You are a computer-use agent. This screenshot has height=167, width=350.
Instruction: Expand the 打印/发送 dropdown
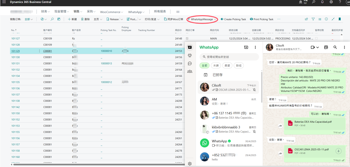(x=152, y=19)
